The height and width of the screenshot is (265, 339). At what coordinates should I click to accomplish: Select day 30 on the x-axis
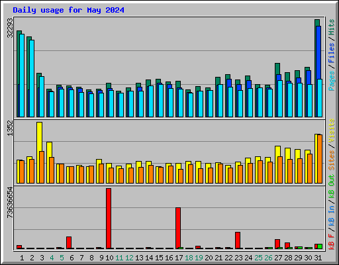308,258
